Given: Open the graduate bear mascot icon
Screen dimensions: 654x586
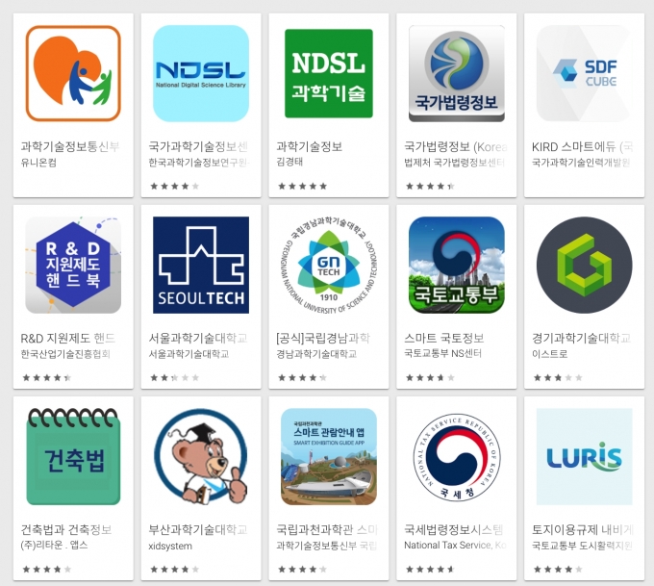Looking at the screenshot, I should [x=201, y=457].
